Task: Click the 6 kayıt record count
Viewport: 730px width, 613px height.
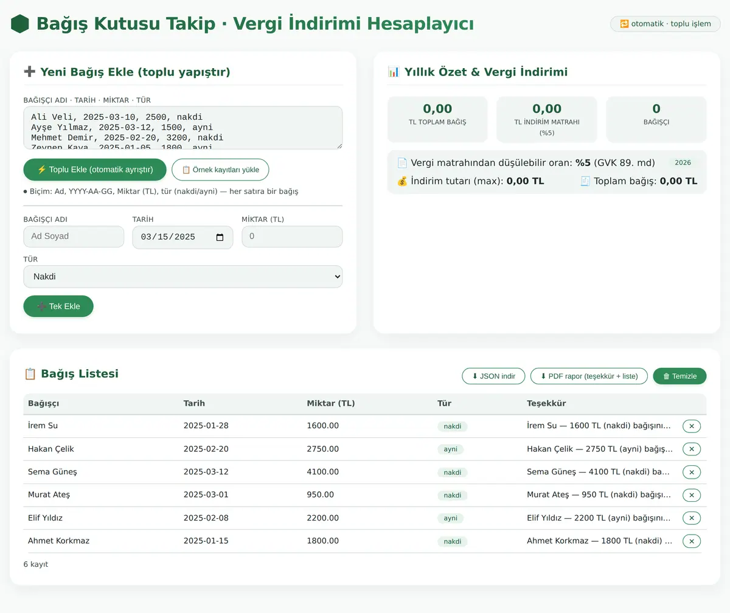Action: (36, 564)
